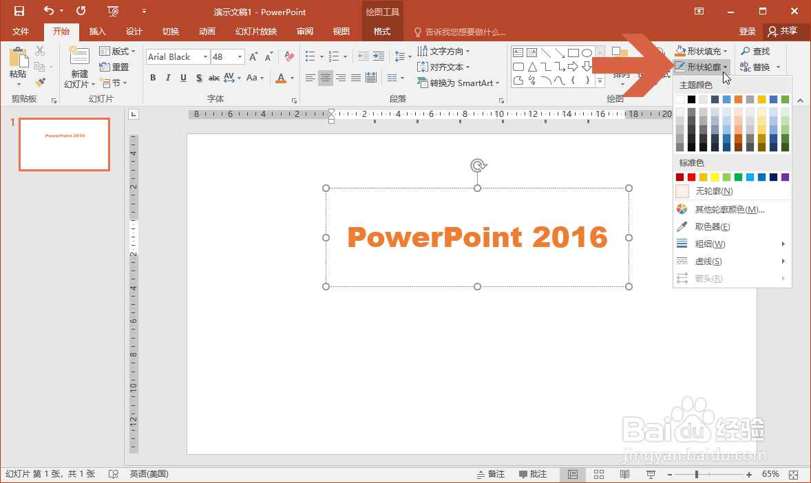Align text left
The height and width of the screenshot is (483, 811).
pos(310,78)
